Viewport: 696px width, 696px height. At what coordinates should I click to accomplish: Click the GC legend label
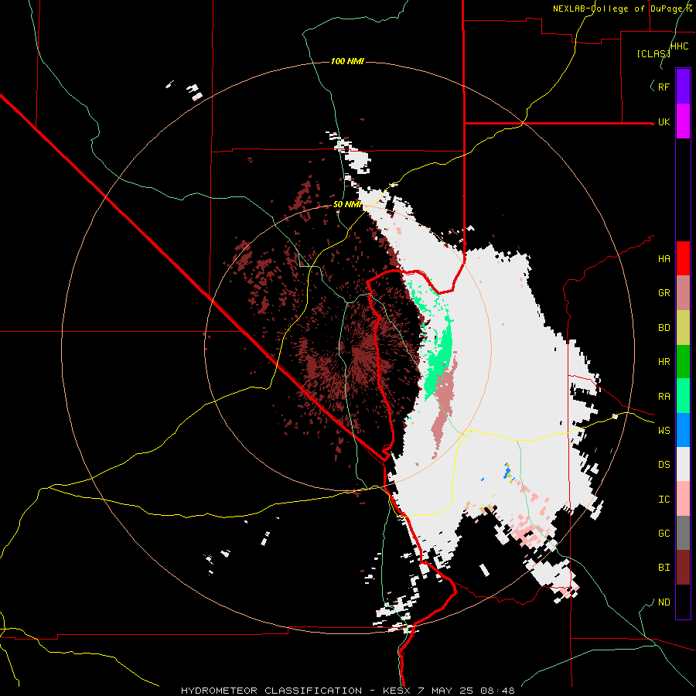pyautogui.click(x=664, y=533)
